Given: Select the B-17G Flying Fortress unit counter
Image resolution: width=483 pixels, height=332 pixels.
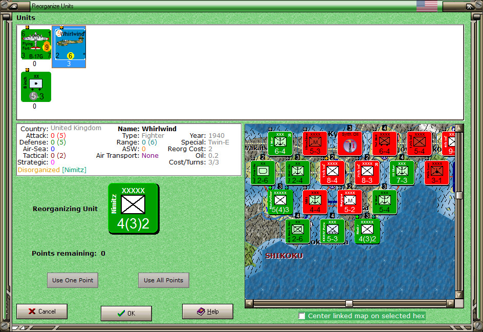Looking at the screenshot, I should coord(36,44).
